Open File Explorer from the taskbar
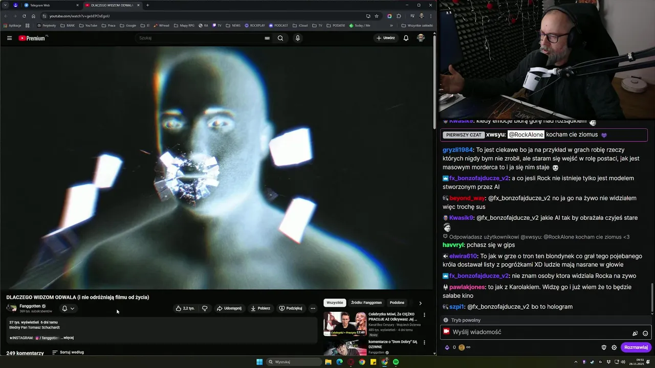The height and width of the screenshot is (368, 655). (x=328, y=362)
